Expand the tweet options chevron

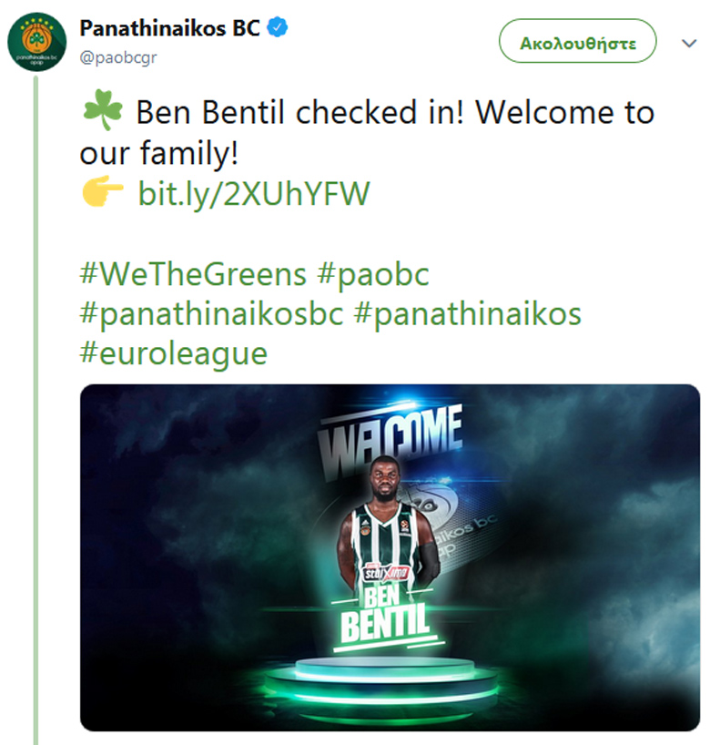(689, 43)
